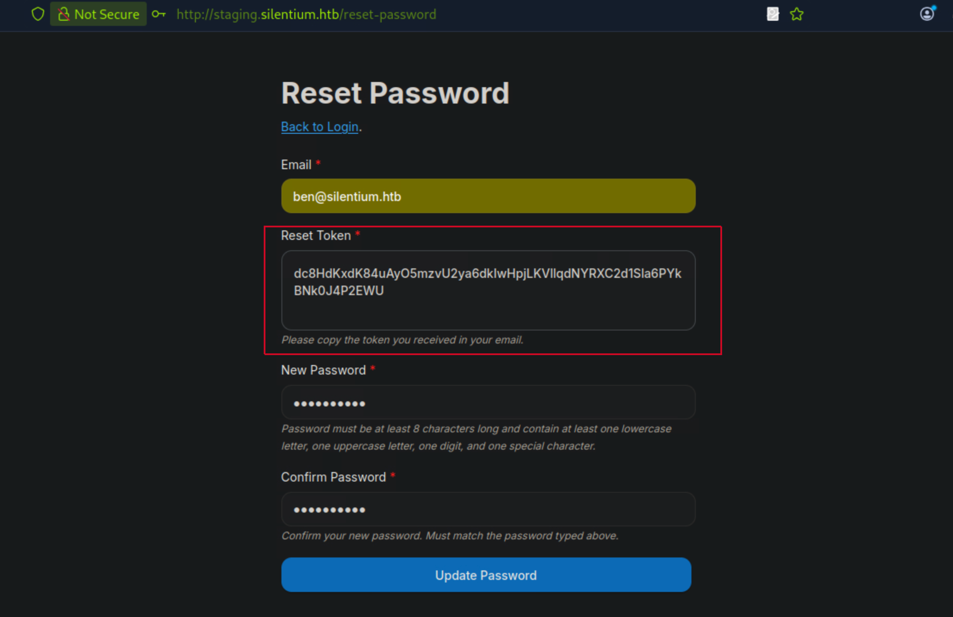Focus the Email field with ben@silentium.htb
Viewport: 953px width, 617px height.
click(x=488, y=196)
